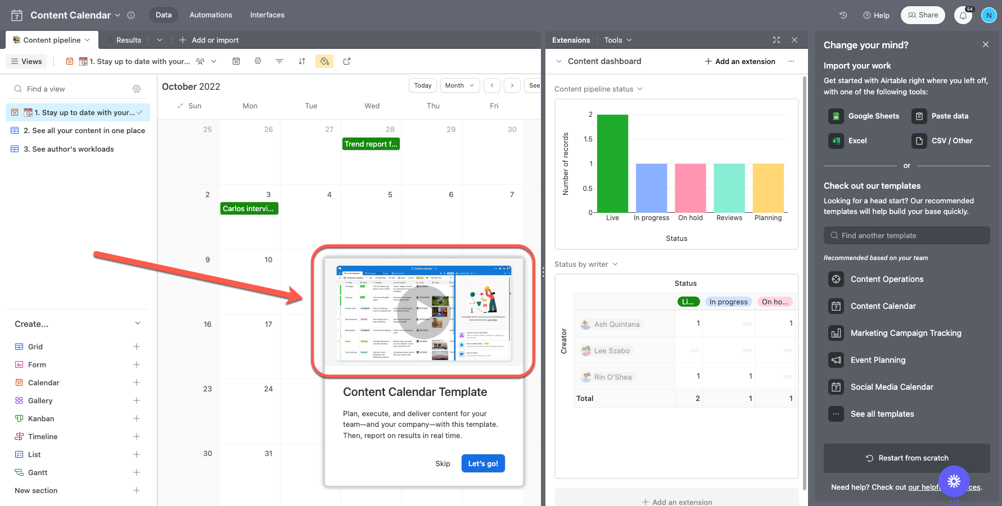Switch to the Automations tab
This screenshot has width=1002, height=506.
tap(211, 15)
